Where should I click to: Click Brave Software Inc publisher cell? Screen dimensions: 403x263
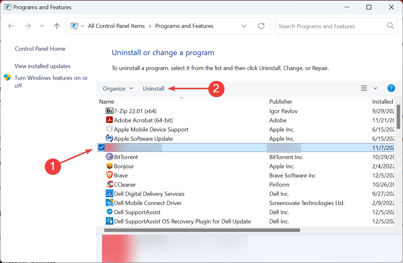pyautogui.click(x=292, y=175)
